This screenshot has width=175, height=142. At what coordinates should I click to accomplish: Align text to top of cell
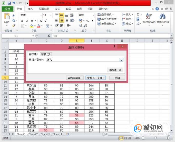coord(57,15)
